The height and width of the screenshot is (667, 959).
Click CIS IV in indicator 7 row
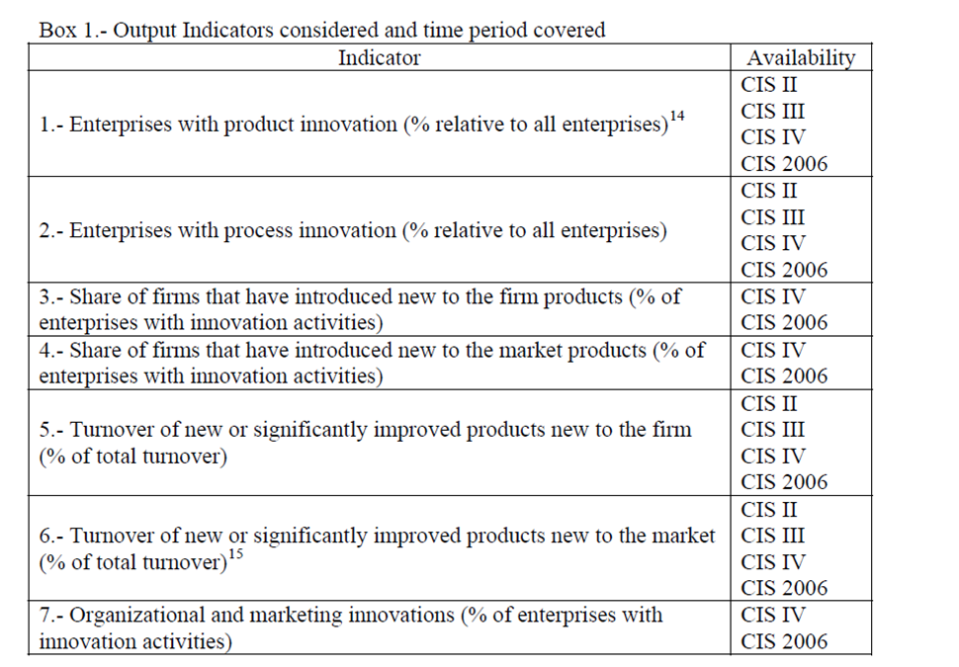click(773, 615)
